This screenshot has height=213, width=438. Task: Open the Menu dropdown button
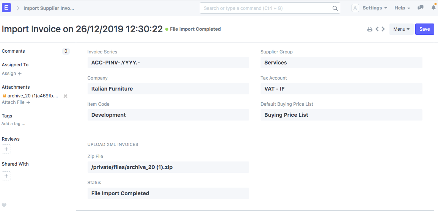(401, 29)
